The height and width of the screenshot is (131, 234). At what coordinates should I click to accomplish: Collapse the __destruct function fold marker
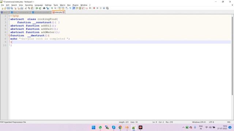click(x=10, y=36)
